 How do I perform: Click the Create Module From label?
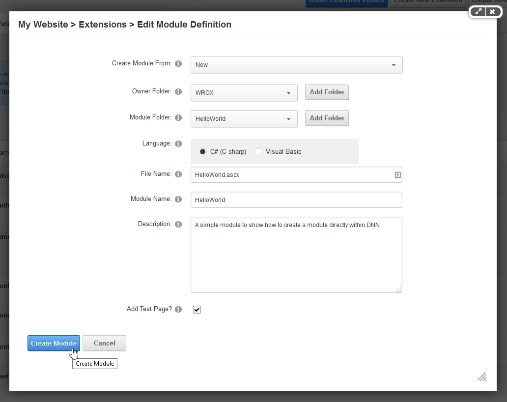coord(141,63)
